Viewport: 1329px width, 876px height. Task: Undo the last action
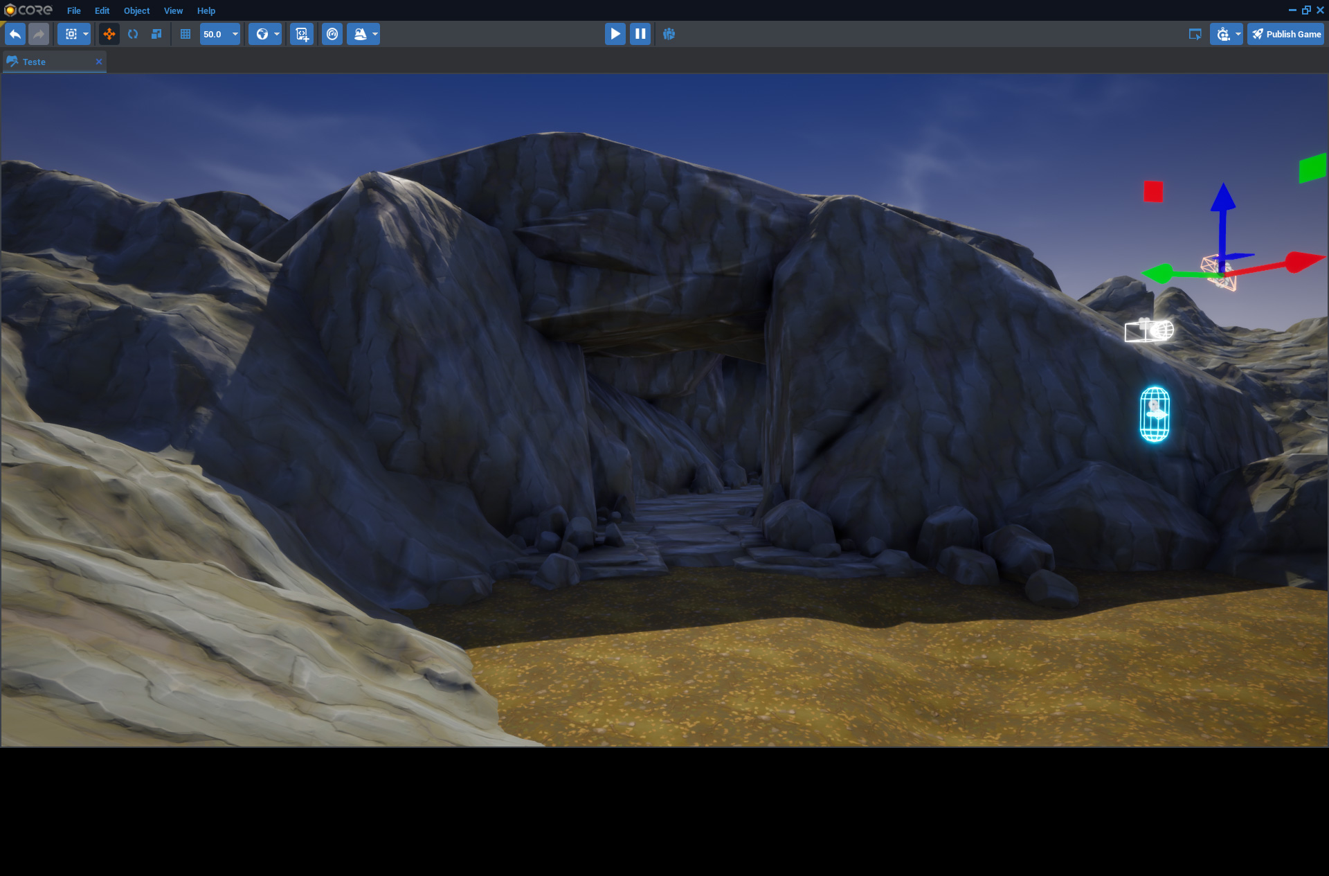point(15,34)
